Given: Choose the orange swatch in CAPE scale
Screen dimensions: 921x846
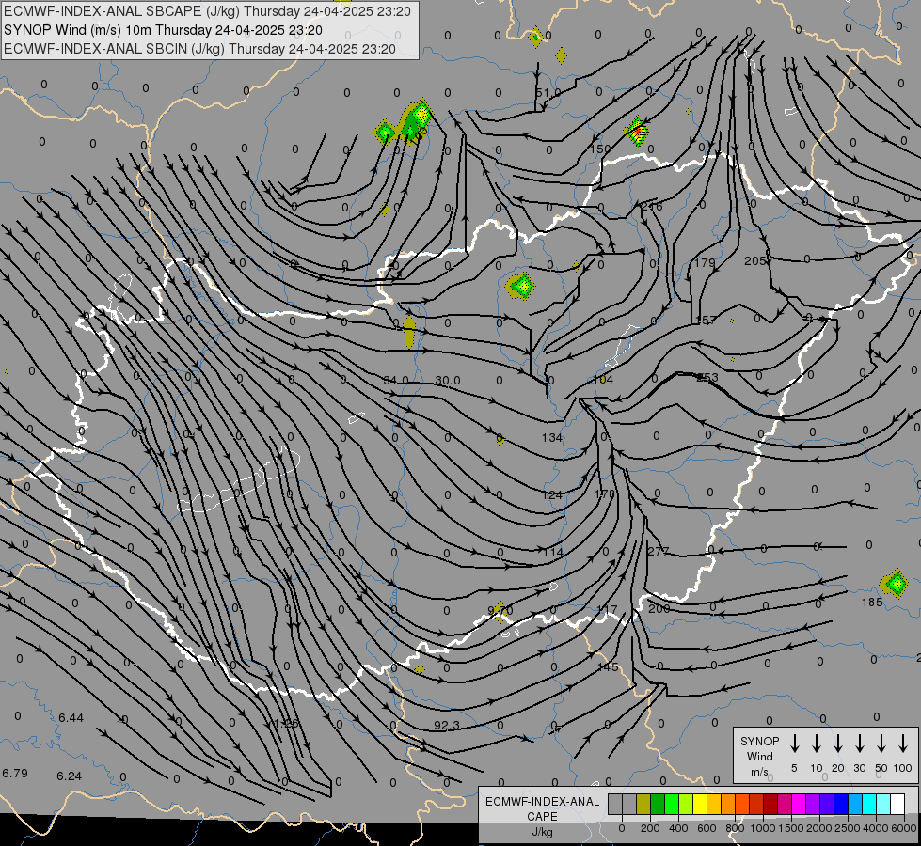Looking at the screenshot, I should (728, 804).
